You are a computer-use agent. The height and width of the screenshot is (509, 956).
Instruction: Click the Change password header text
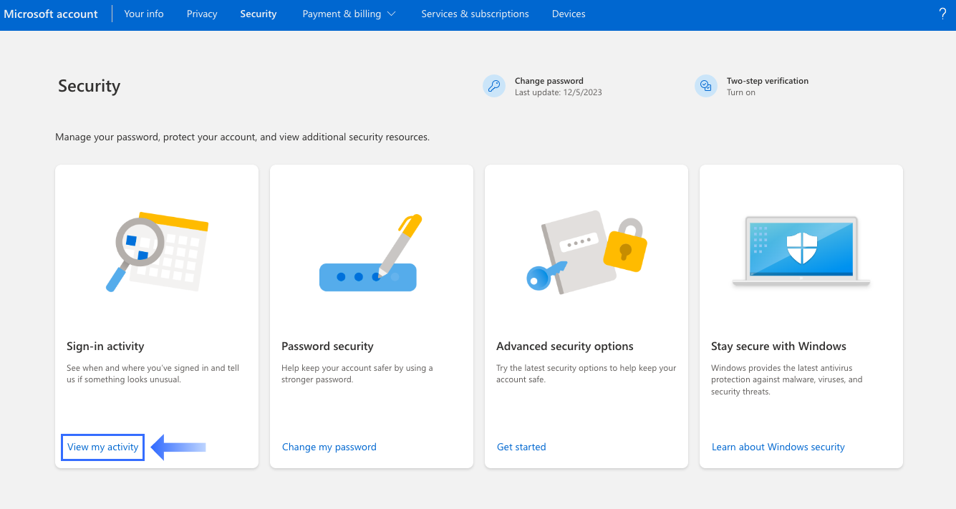(549, 81)
